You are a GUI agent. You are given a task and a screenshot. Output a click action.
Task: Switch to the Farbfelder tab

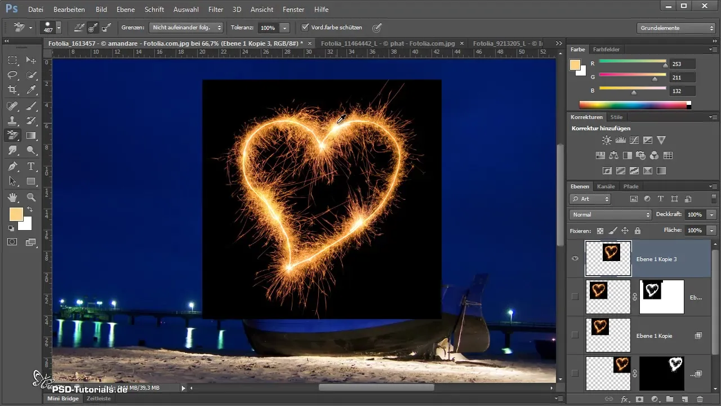coord(606,50)
